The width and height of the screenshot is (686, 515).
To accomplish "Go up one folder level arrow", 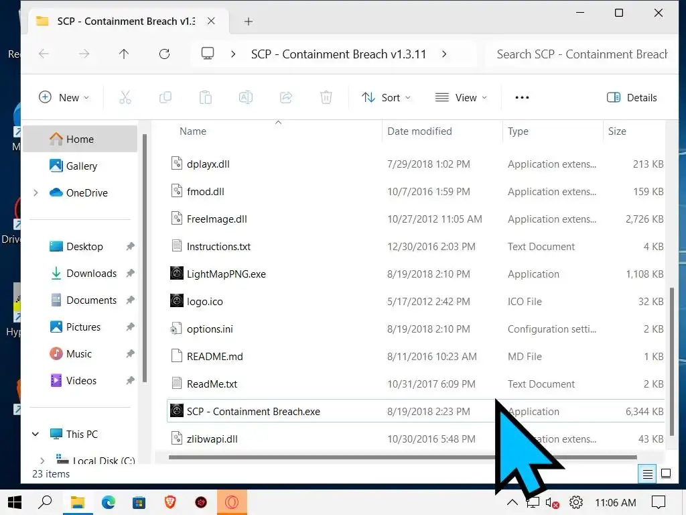I will [124, 54].
